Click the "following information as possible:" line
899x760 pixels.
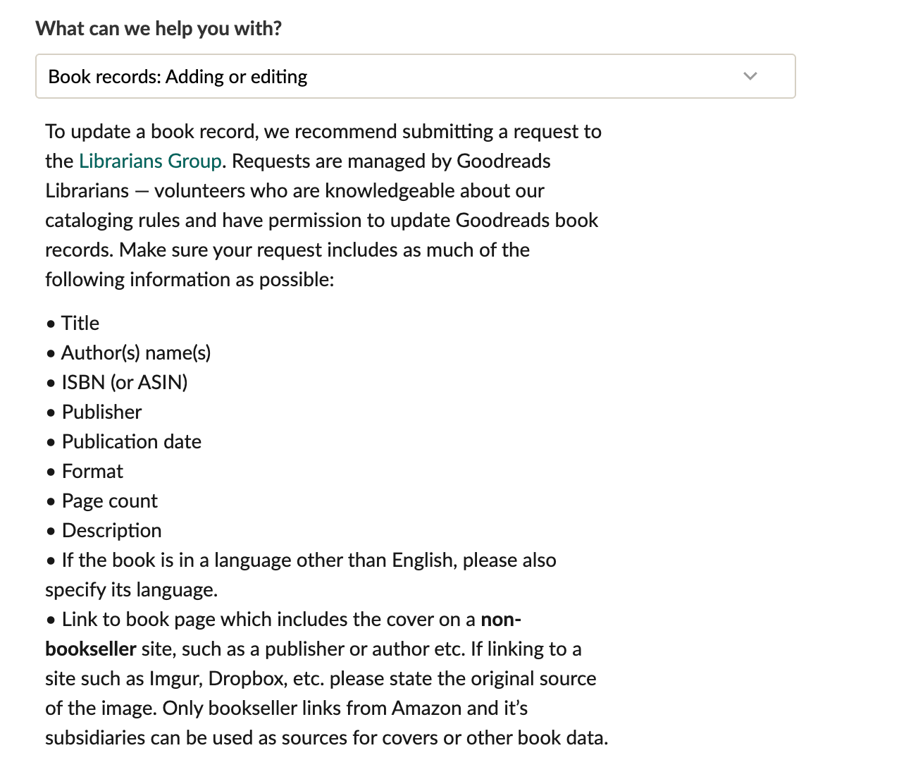tap(190, 280)
